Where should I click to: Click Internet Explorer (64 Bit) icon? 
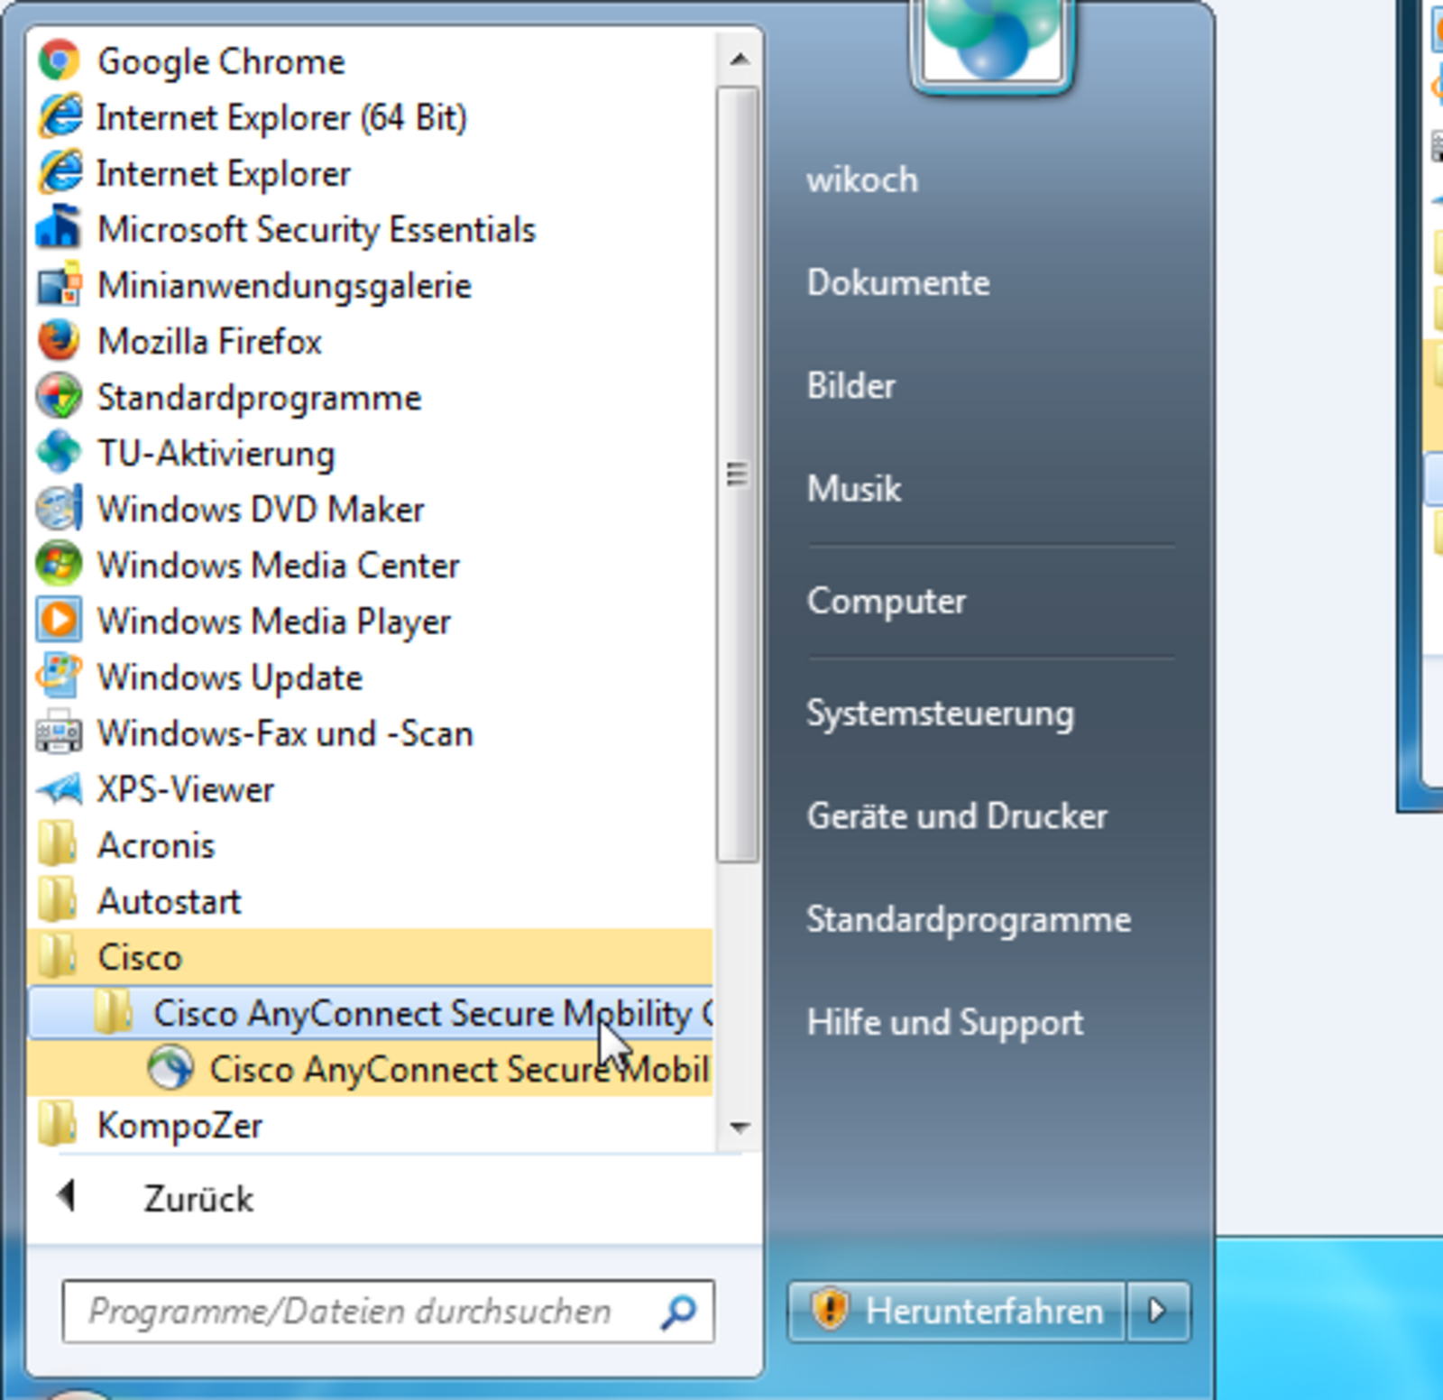[x=59, y=116]
